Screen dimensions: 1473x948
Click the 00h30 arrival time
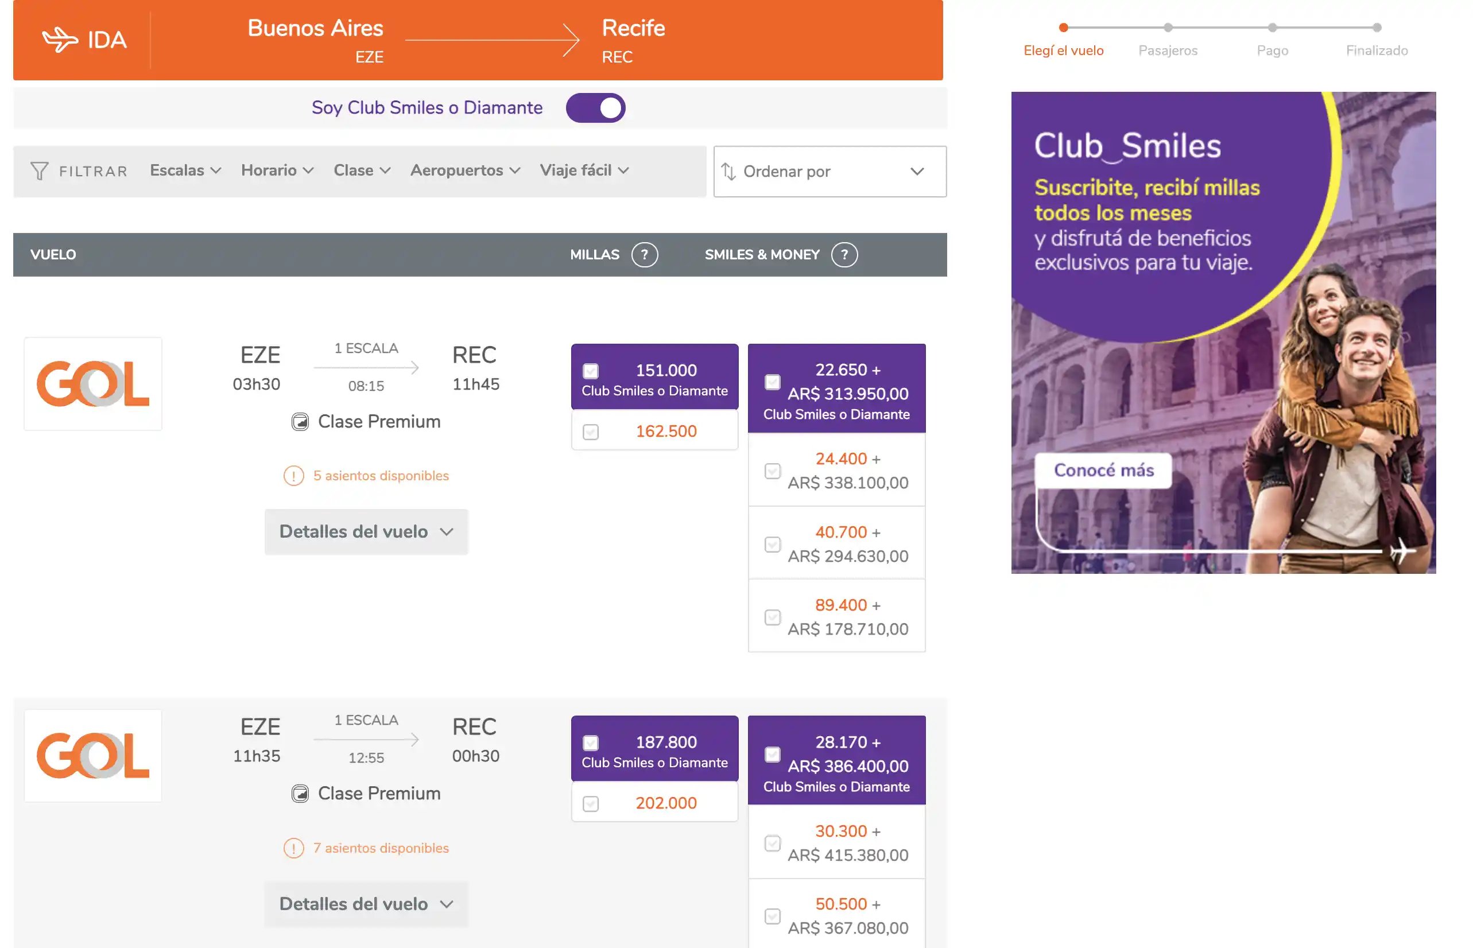coord(475,756)
